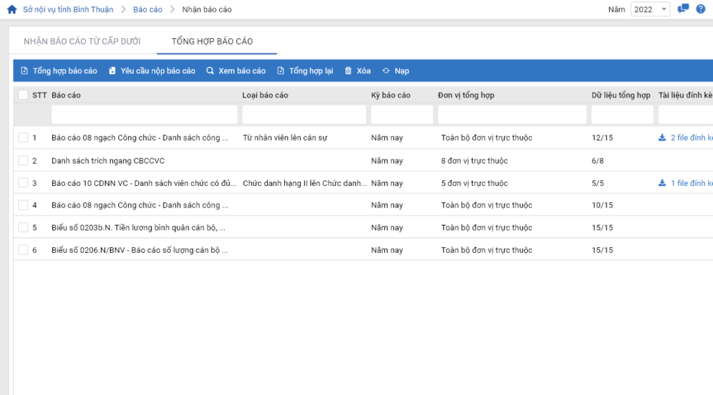Expand breadcrumb chevron after Sở nội vụ

(x=122, y=10)
